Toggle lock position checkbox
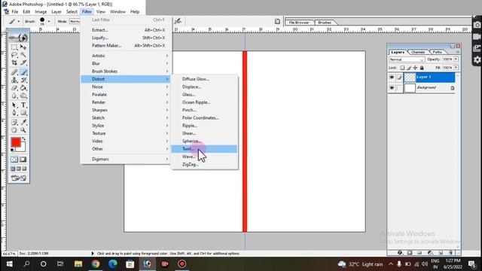 tap(415, 68)
